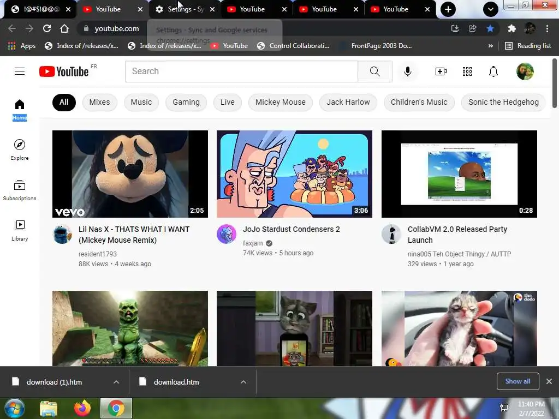Play the kitten video thumbnail by the dodo
The width and height of the screenshot is (559, 419).
tap(459, 328)
